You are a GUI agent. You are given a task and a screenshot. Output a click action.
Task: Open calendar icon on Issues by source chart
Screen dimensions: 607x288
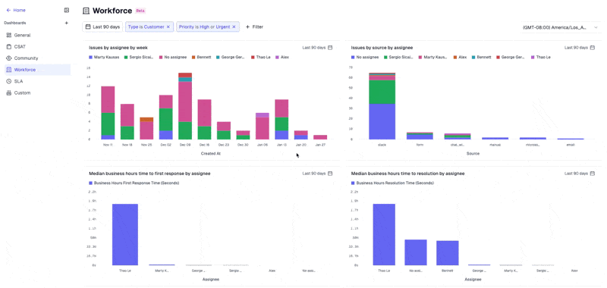click(593, 48)
